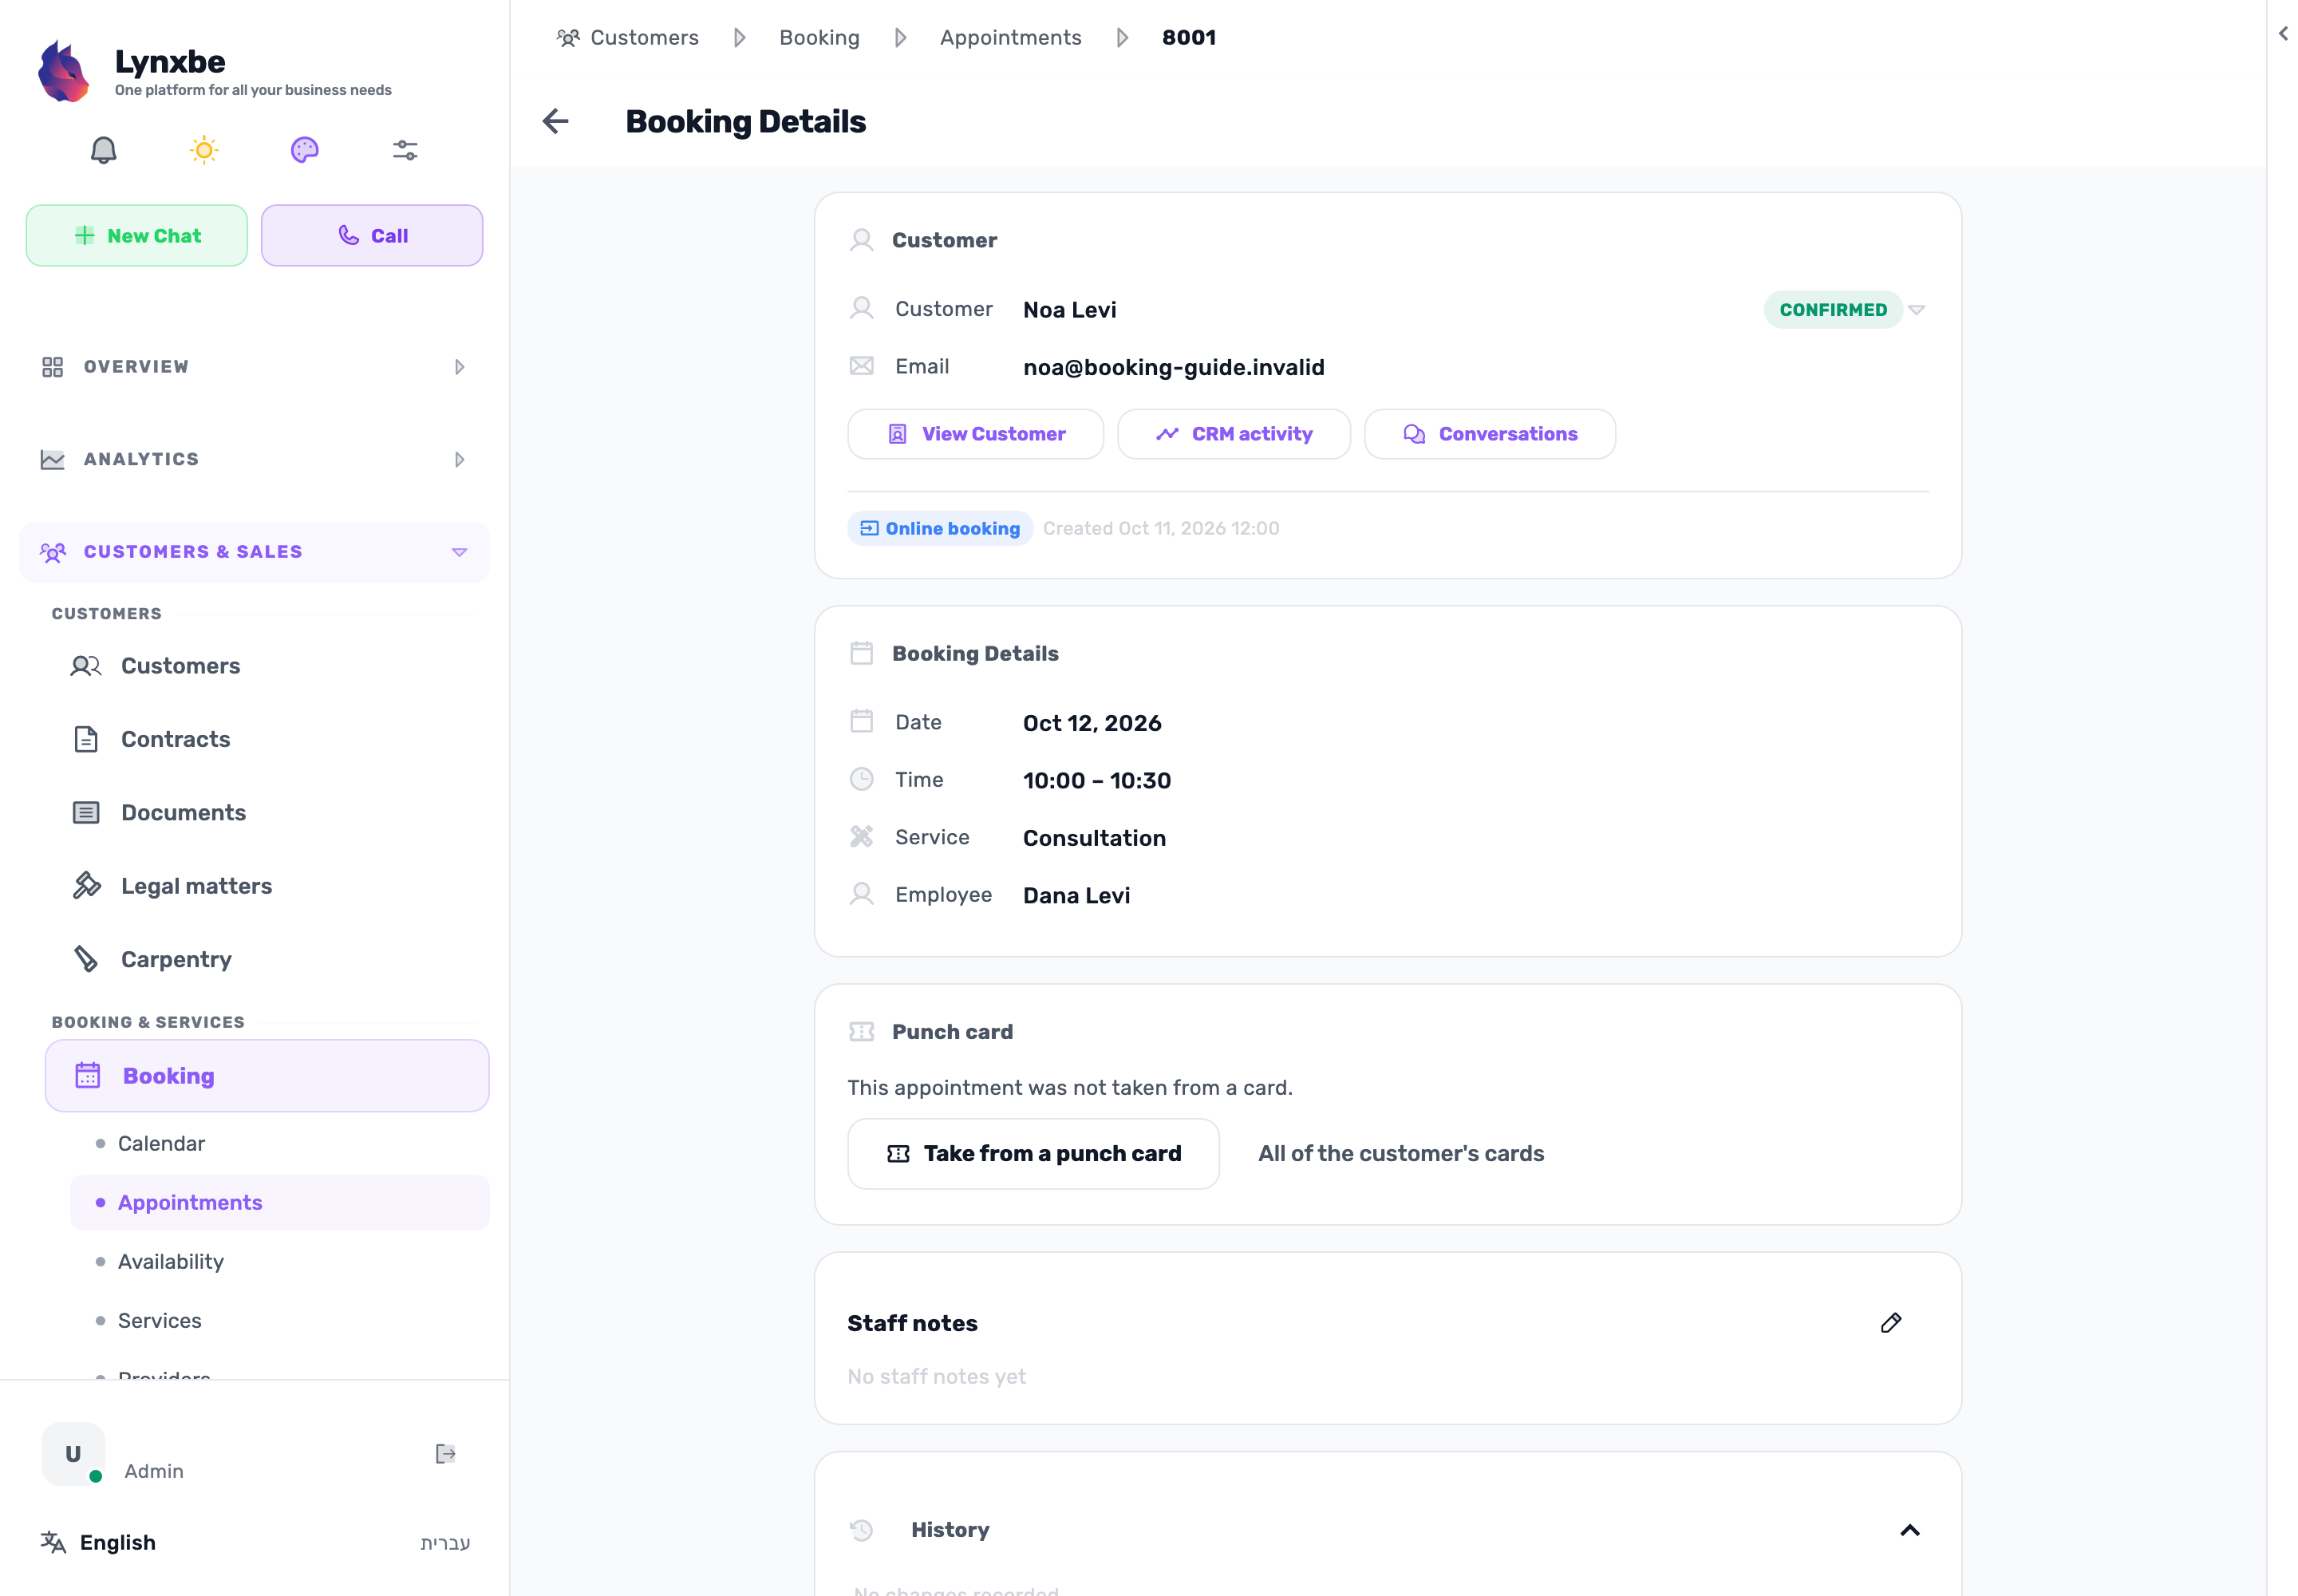This screenshot has width=2298, height=1596.
Task: Toggle light theme sun icon
Action: click(204, 150)
